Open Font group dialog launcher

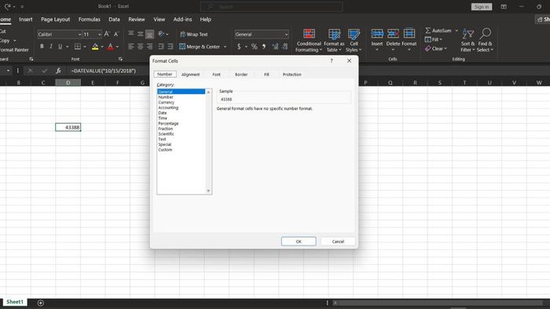coord(120,59)
